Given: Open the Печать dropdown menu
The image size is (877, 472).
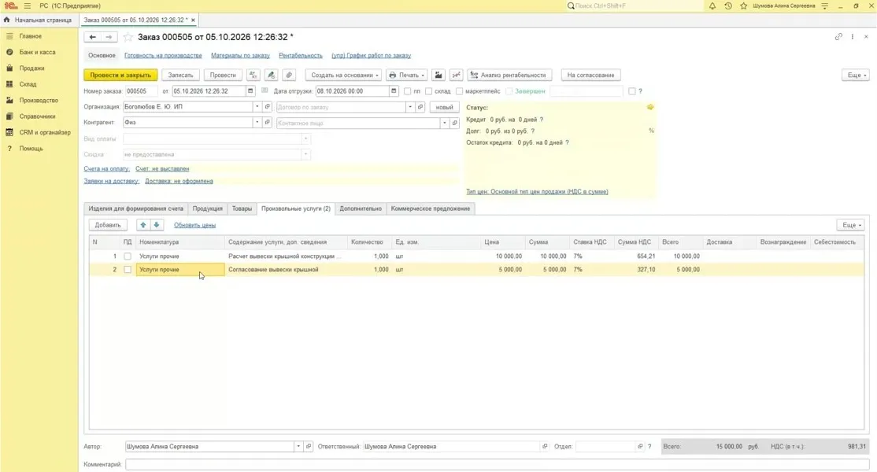Looking at the screenshot, I should 407,75.
